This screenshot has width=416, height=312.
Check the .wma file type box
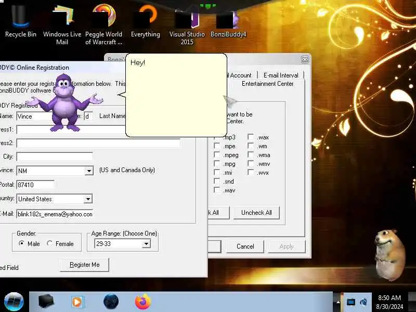click(x=251, y=154)
